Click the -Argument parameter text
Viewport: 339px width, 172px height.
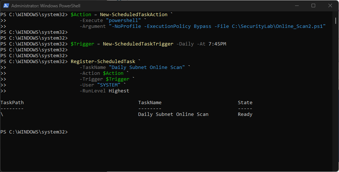pos(93,26)
